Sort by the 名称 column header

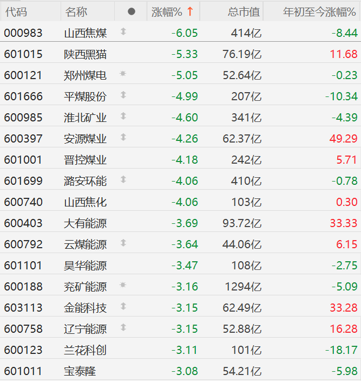(x=76, y=12)
